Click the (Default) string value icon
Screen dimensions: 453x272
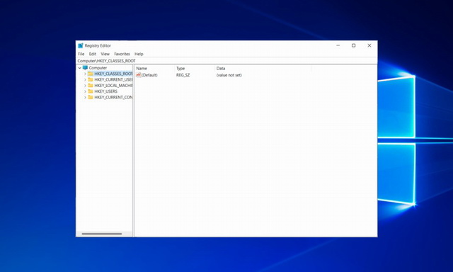point(139,75)
